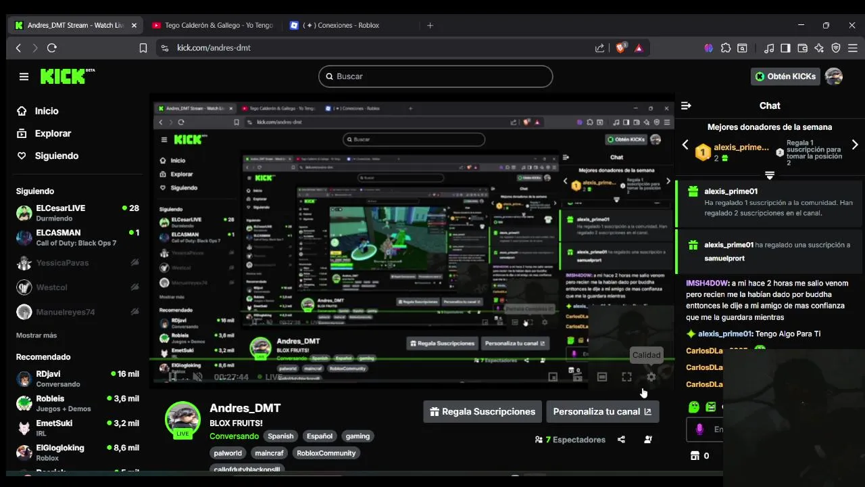Open the site settings icon in address bar
The width and height of the screenshot is (865, 487).
click(164, 48)
